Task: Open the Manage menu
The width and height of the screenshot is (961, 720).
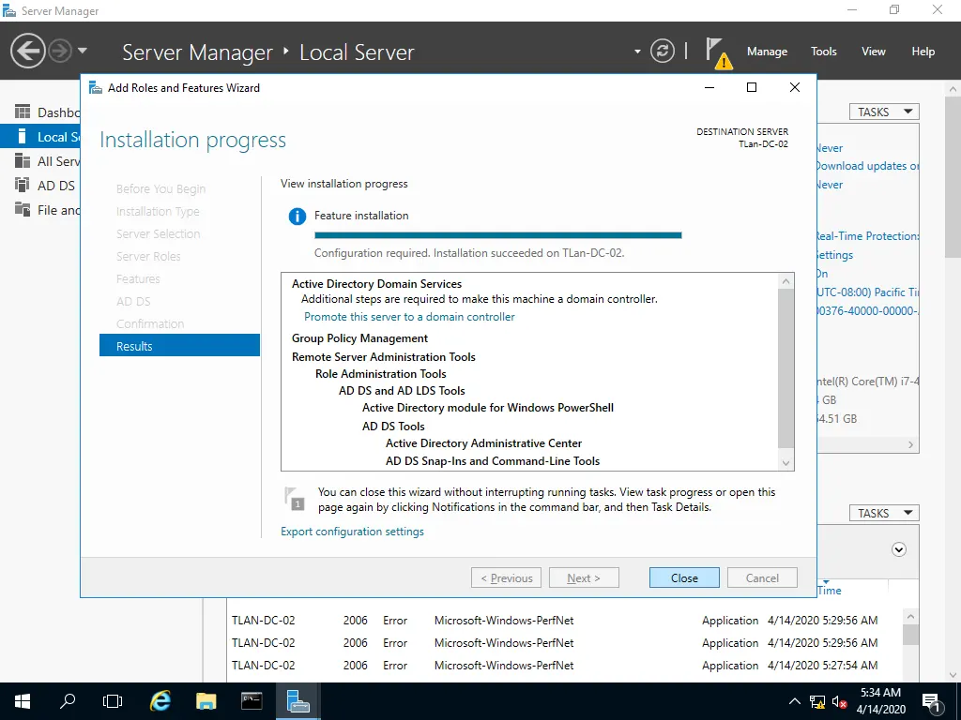Action: click(x=767, y=52)
